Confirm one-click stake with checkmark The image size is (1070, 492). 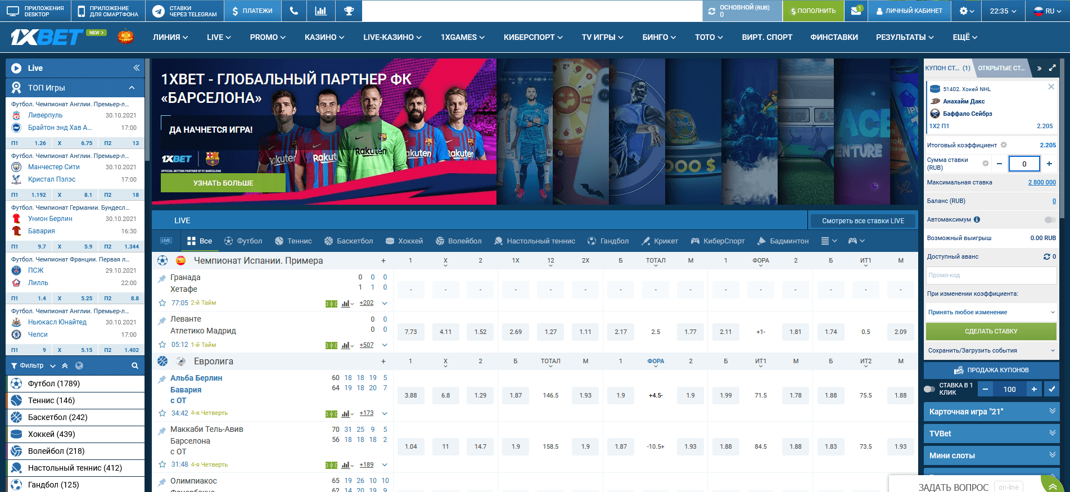[1051, 389]
